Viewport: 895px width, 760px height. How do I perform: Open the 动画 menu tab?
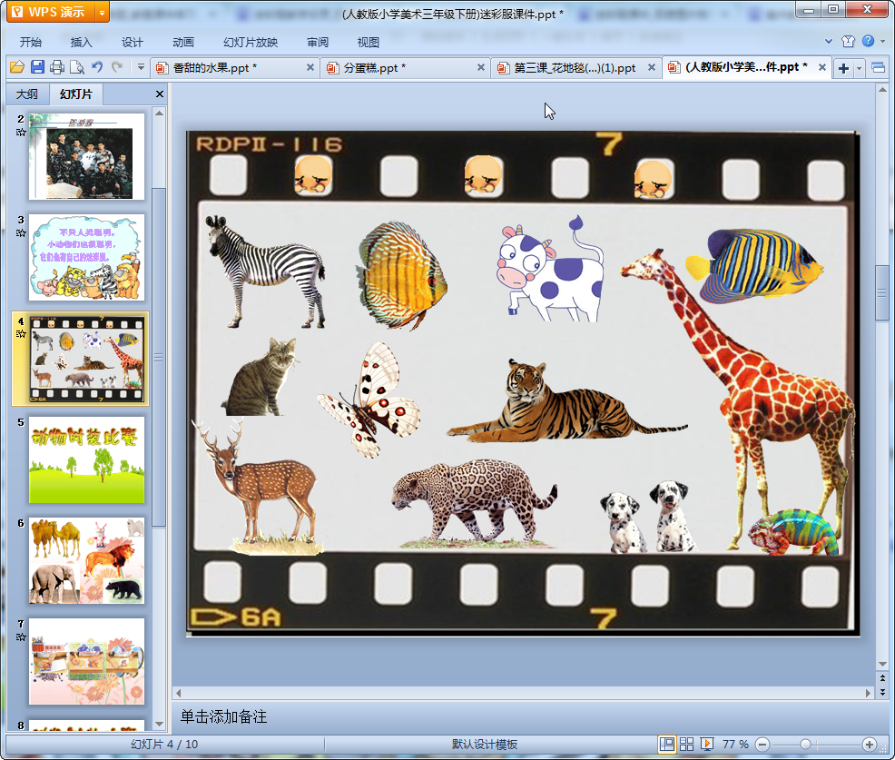(183, 43)
